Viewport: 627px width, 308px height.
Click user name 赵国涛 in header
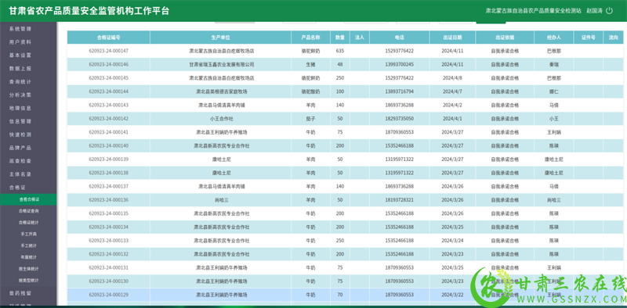[x=594, y=11]
